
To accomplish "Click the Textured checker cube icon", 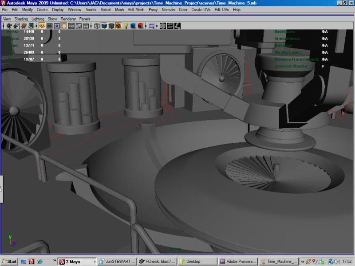I will [118, 26].
